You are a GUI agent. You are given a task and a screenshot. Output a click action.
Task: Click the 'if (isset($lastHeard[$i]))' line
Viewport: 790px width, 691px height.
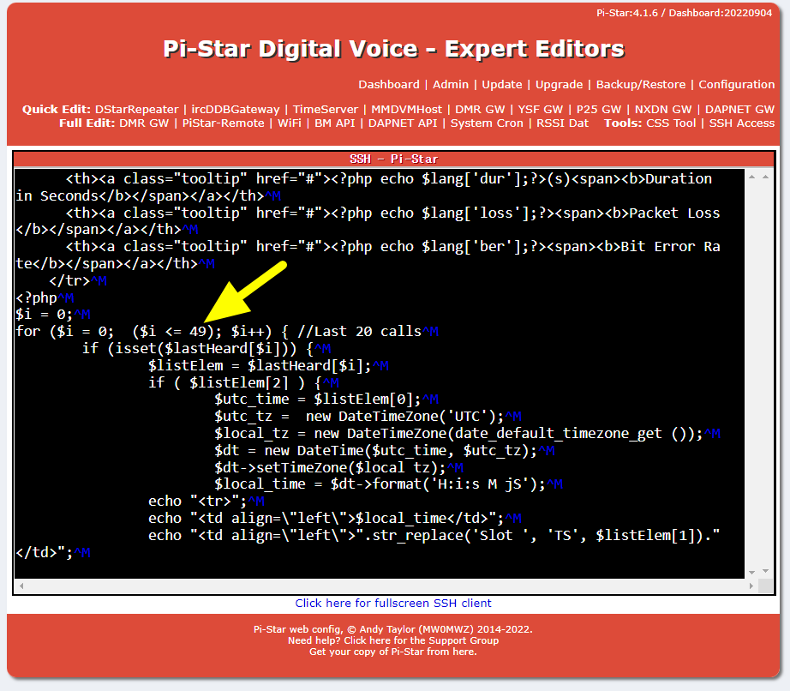coord(206,349)
